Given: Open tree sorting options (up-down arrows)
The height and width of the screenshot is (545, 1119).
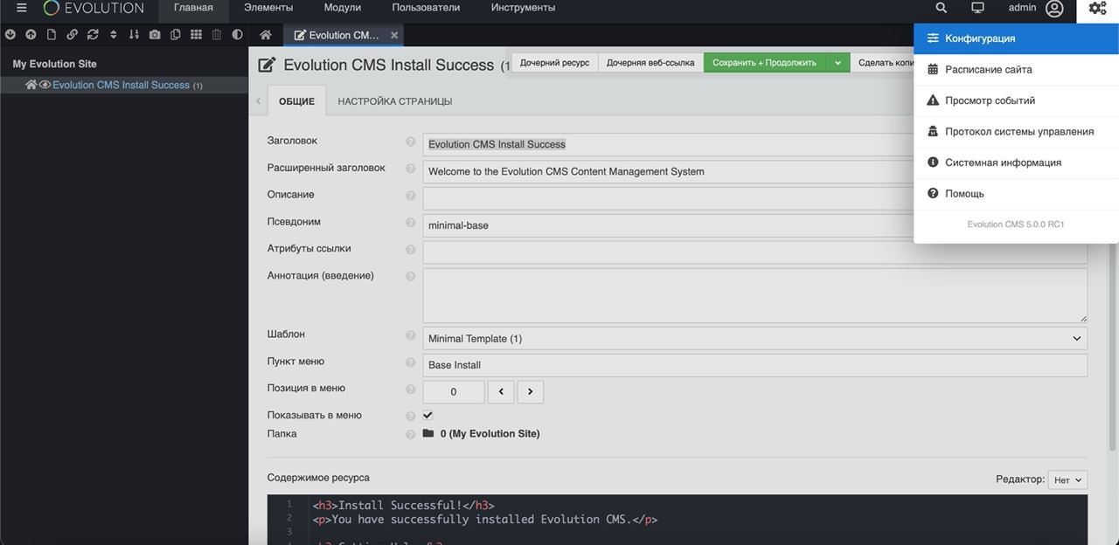Looking at the screenshot, I should [114, 35].
